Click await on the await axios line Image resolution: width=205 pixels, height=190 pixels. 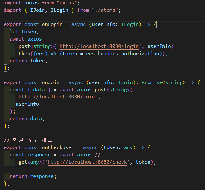pos(17,39)
